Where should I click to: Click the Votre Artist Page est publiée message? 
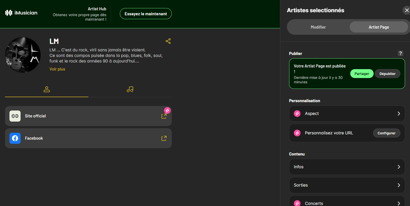click(x=320, y=69)
